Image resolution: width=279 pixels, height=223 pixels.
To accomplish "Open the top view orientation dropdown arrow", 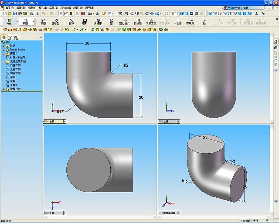I will click(x=65, y=213).
